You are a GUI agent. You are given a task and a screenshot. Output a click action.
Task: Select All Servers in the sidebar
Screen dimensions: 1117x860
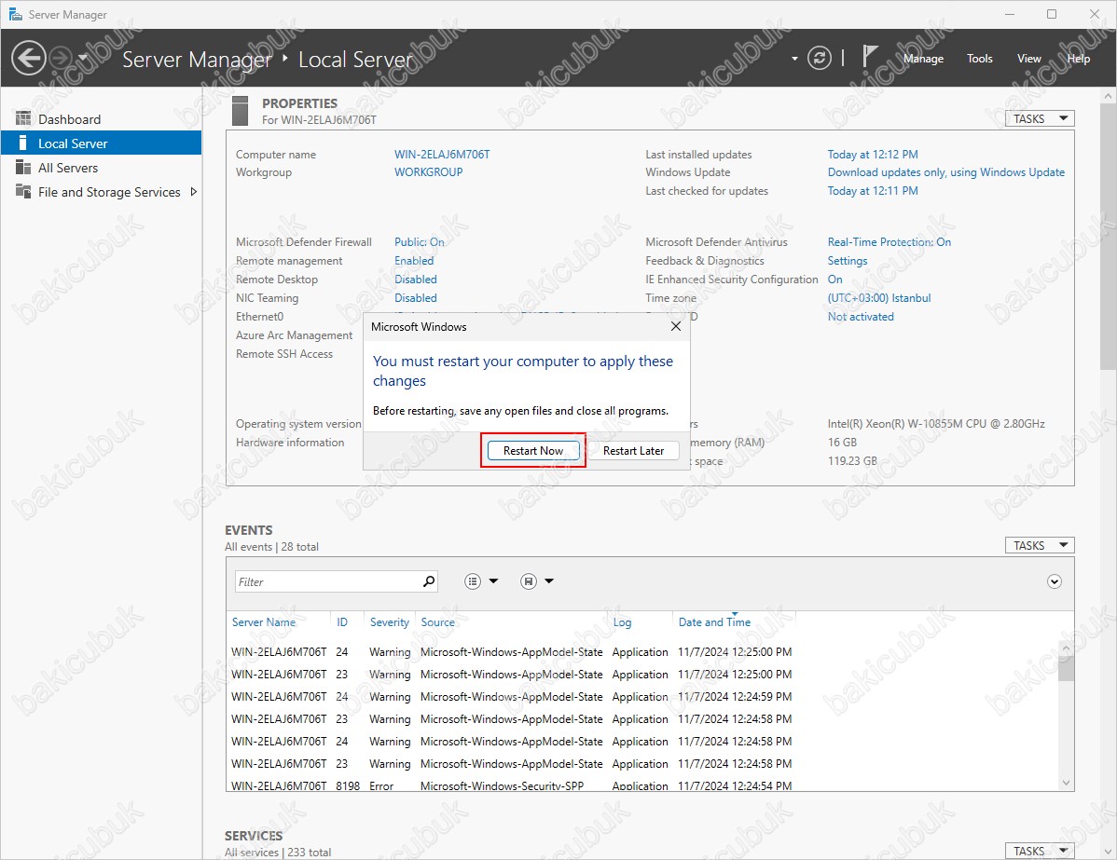pyautogui.click(x=101, y=168)
